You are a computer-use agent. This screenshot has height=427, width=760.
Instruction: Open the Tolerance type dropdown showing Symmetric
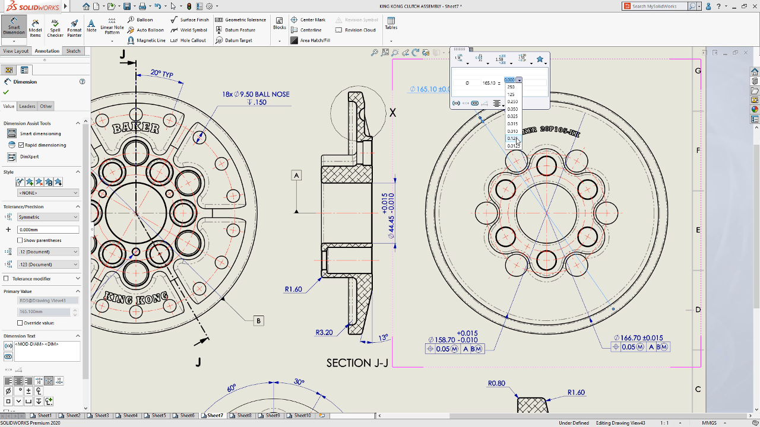47,216
